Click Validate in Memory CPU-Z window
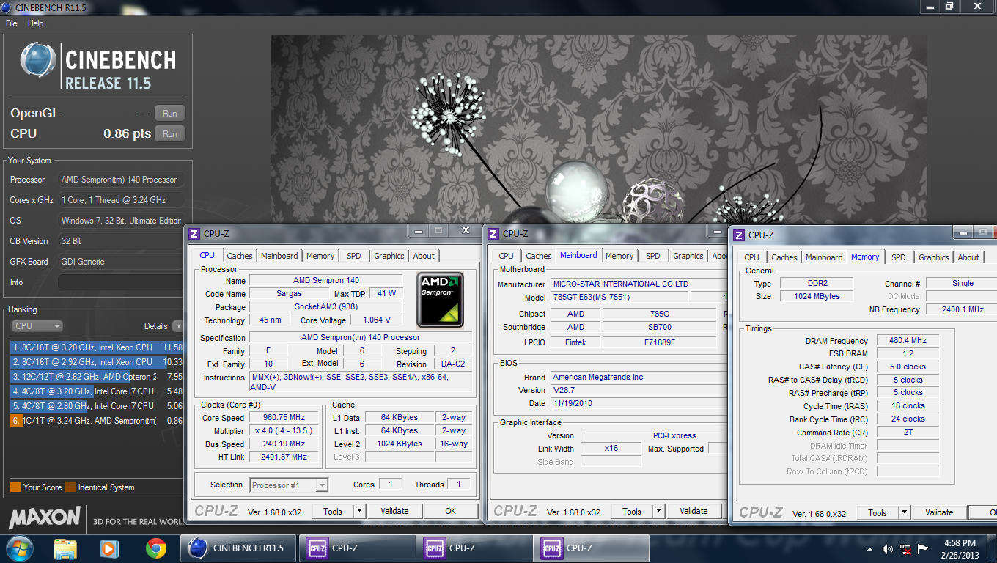The height and width of the screenshot is (563, 997). 939,512
